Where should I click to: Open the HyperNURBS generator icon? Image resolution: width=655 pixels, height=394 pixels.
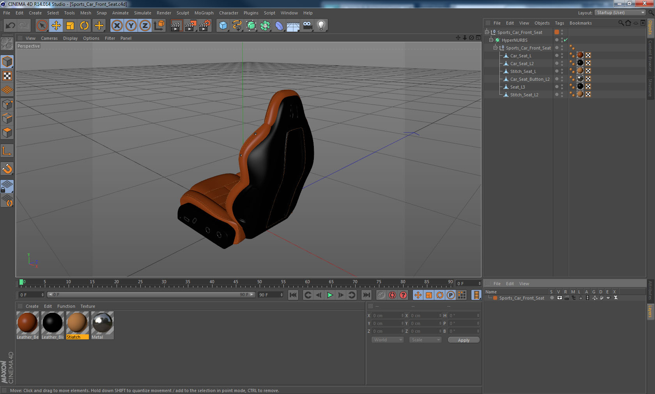coord(251,26)
